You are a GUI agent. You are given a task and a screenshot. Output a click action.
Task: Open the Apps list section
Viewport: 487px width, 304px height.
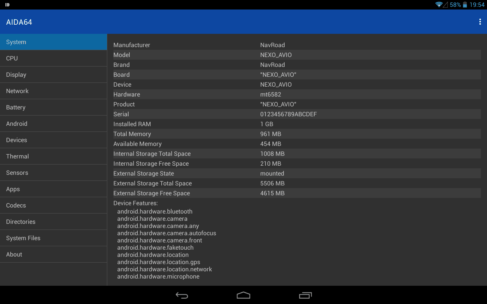click(x=54, y=189)
